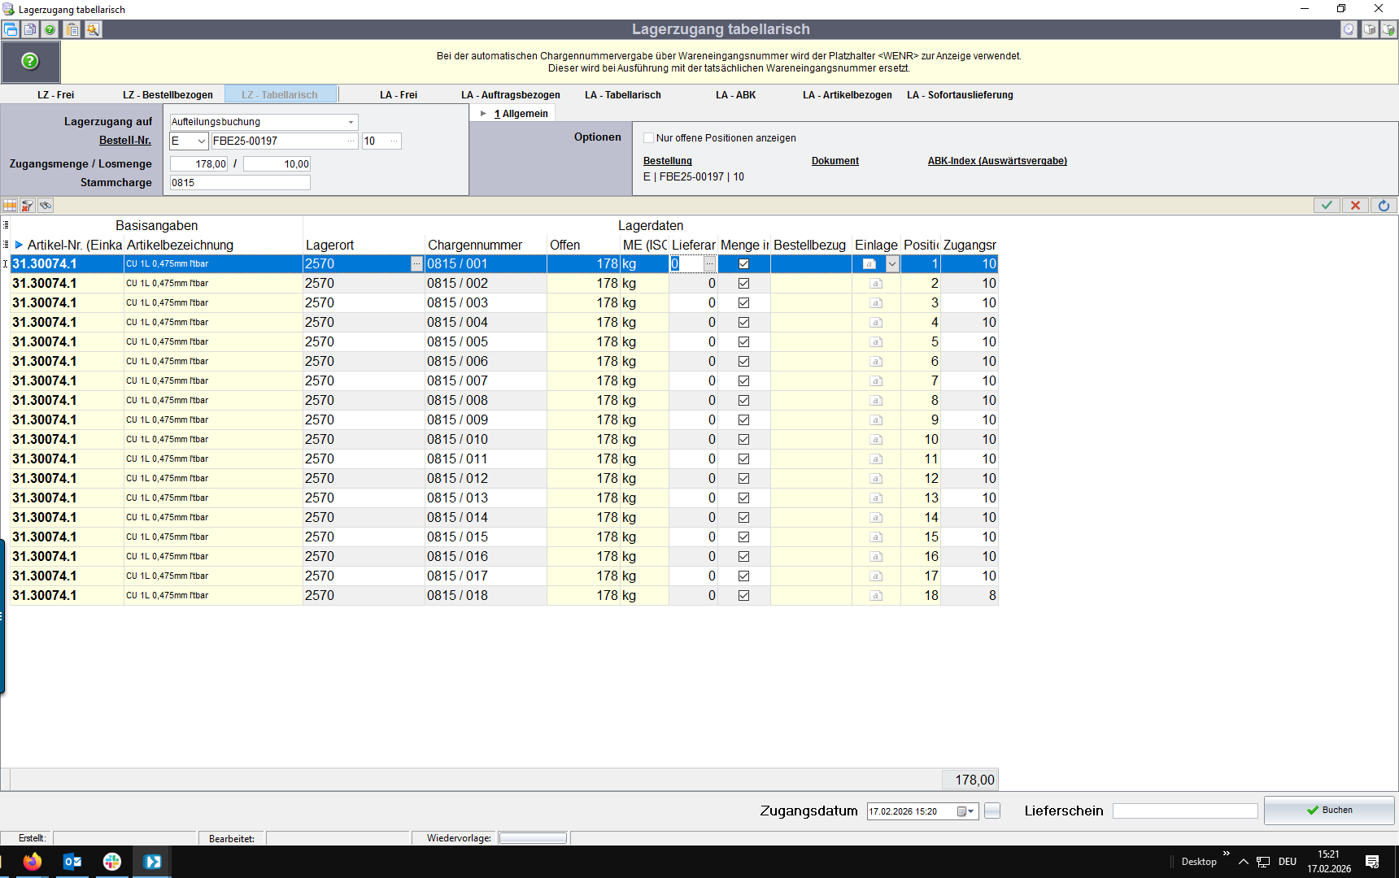Click the Buchen button
The height and width of the screenshot is (878, 1399).
1329,811
